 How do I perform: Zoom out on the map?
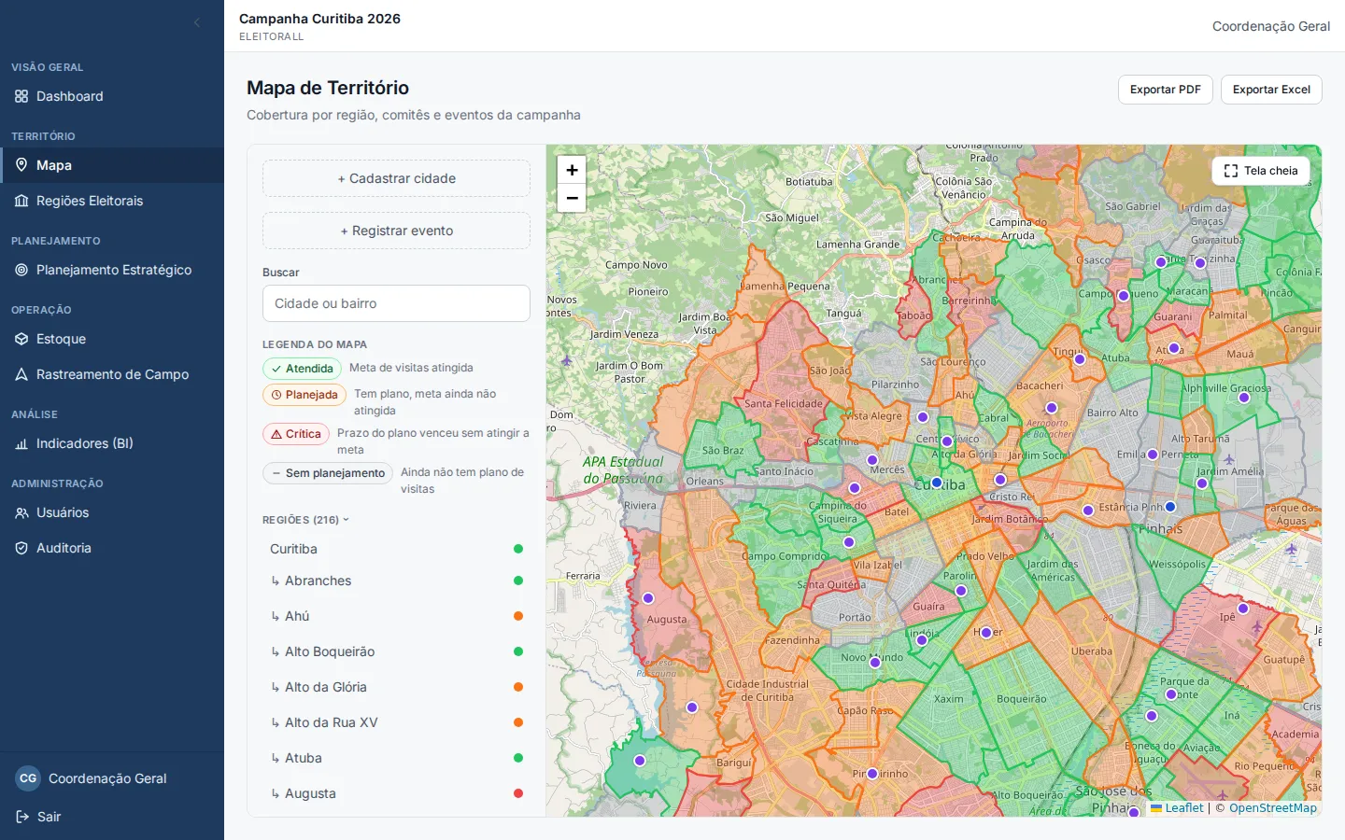572,198
